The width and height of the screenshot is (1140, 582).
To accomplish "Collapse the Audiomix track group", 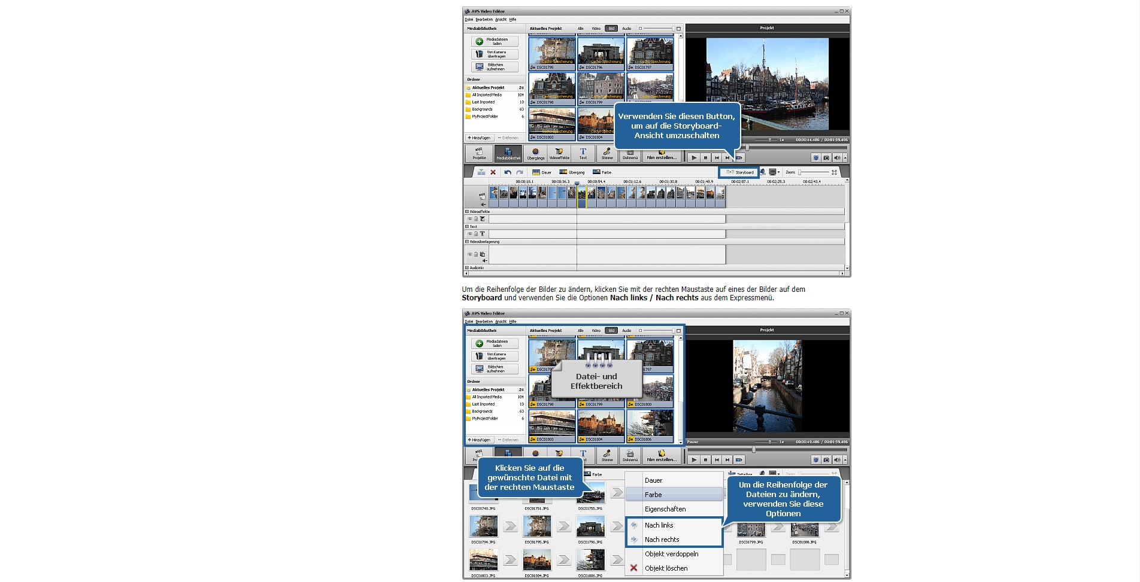I will [468, 268].
